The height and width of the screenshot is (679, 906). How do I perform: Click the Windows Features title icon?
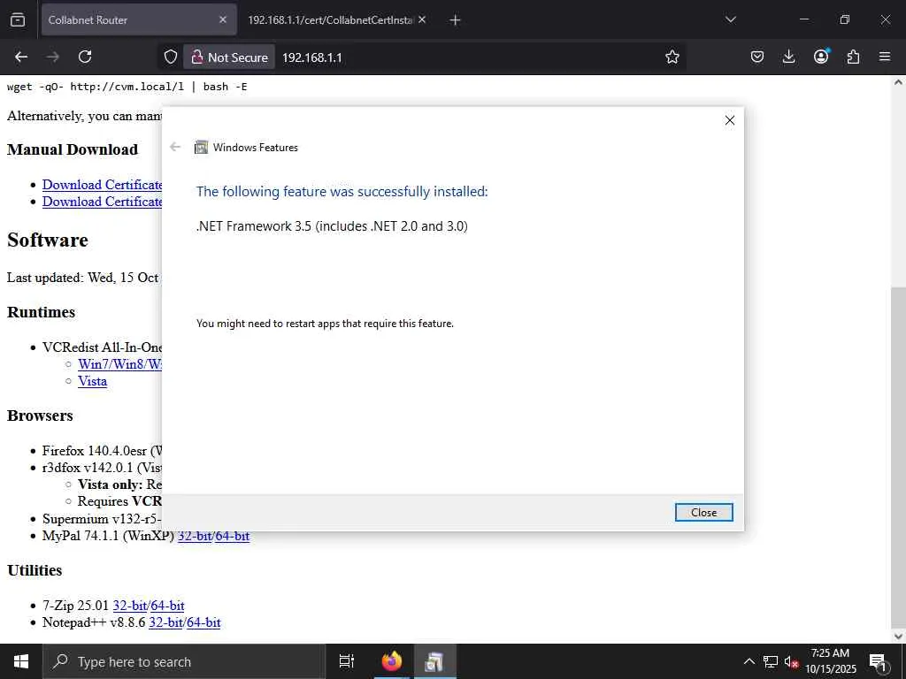click(x=201, y=148)
